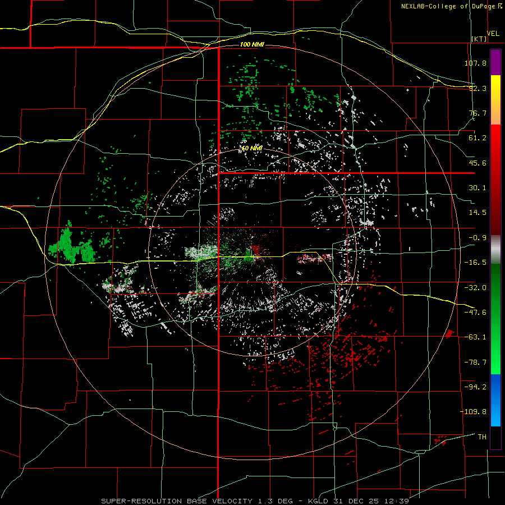Click the 100 NMI range ring label

point(252,44)
